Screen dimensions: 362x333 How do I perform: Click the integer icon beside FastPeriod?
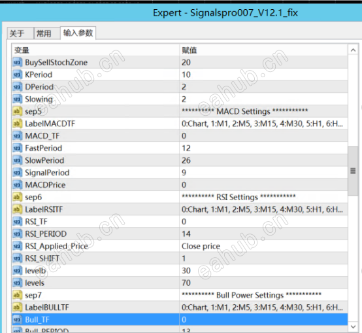click(17, 148)
